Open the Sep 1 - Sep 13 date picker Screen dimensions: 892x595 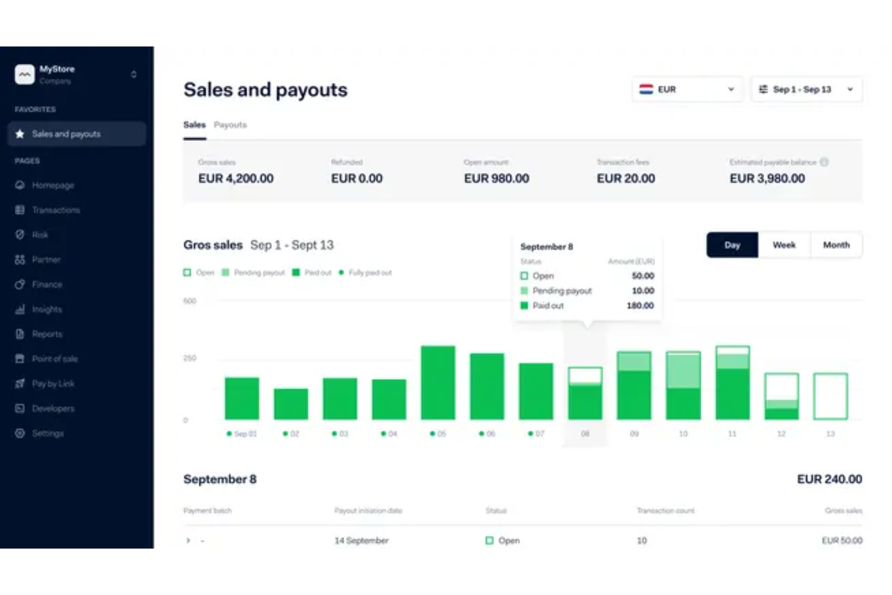[x=806, y=89]
